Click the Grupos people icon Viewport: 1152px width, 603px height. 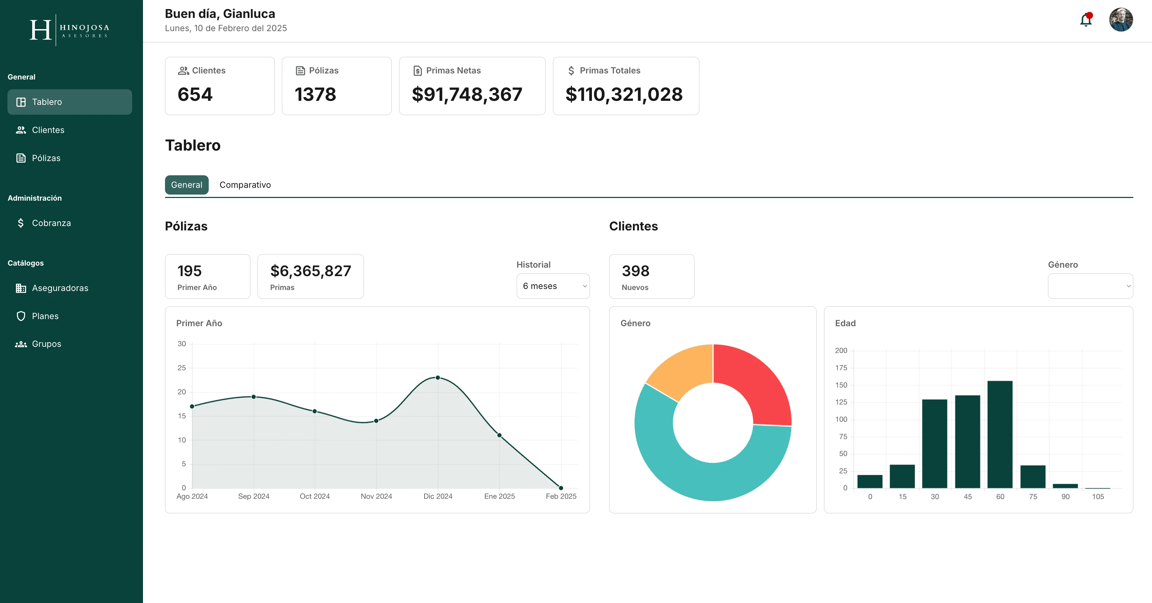coord(21,344)
